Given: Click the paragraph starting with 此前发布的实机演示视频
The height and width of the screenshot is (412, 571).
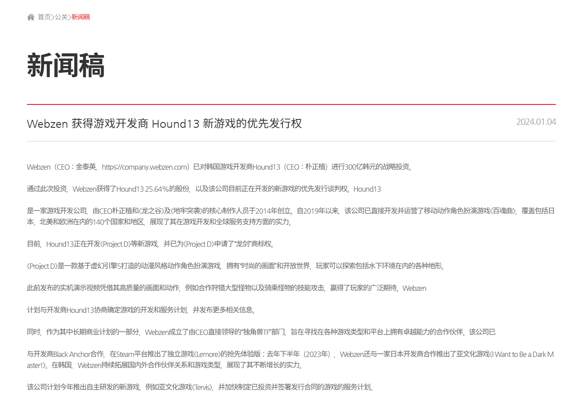Looking at the screenshot, I should [227, 288].
